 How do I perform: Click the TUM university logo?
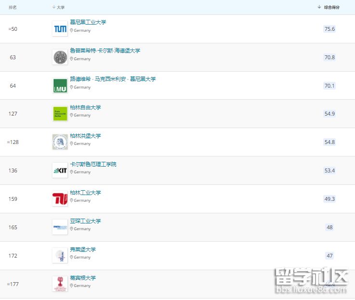click(x=60, y=29)
